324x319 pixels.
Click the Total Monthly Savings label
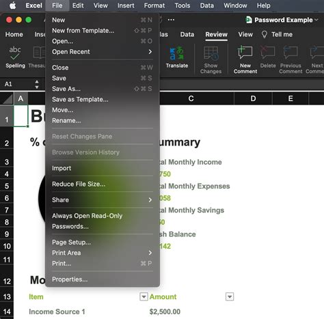192,210
